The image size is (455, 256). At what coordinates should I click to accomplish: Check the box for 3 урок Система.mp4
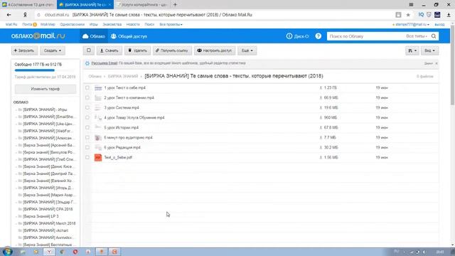87,107
